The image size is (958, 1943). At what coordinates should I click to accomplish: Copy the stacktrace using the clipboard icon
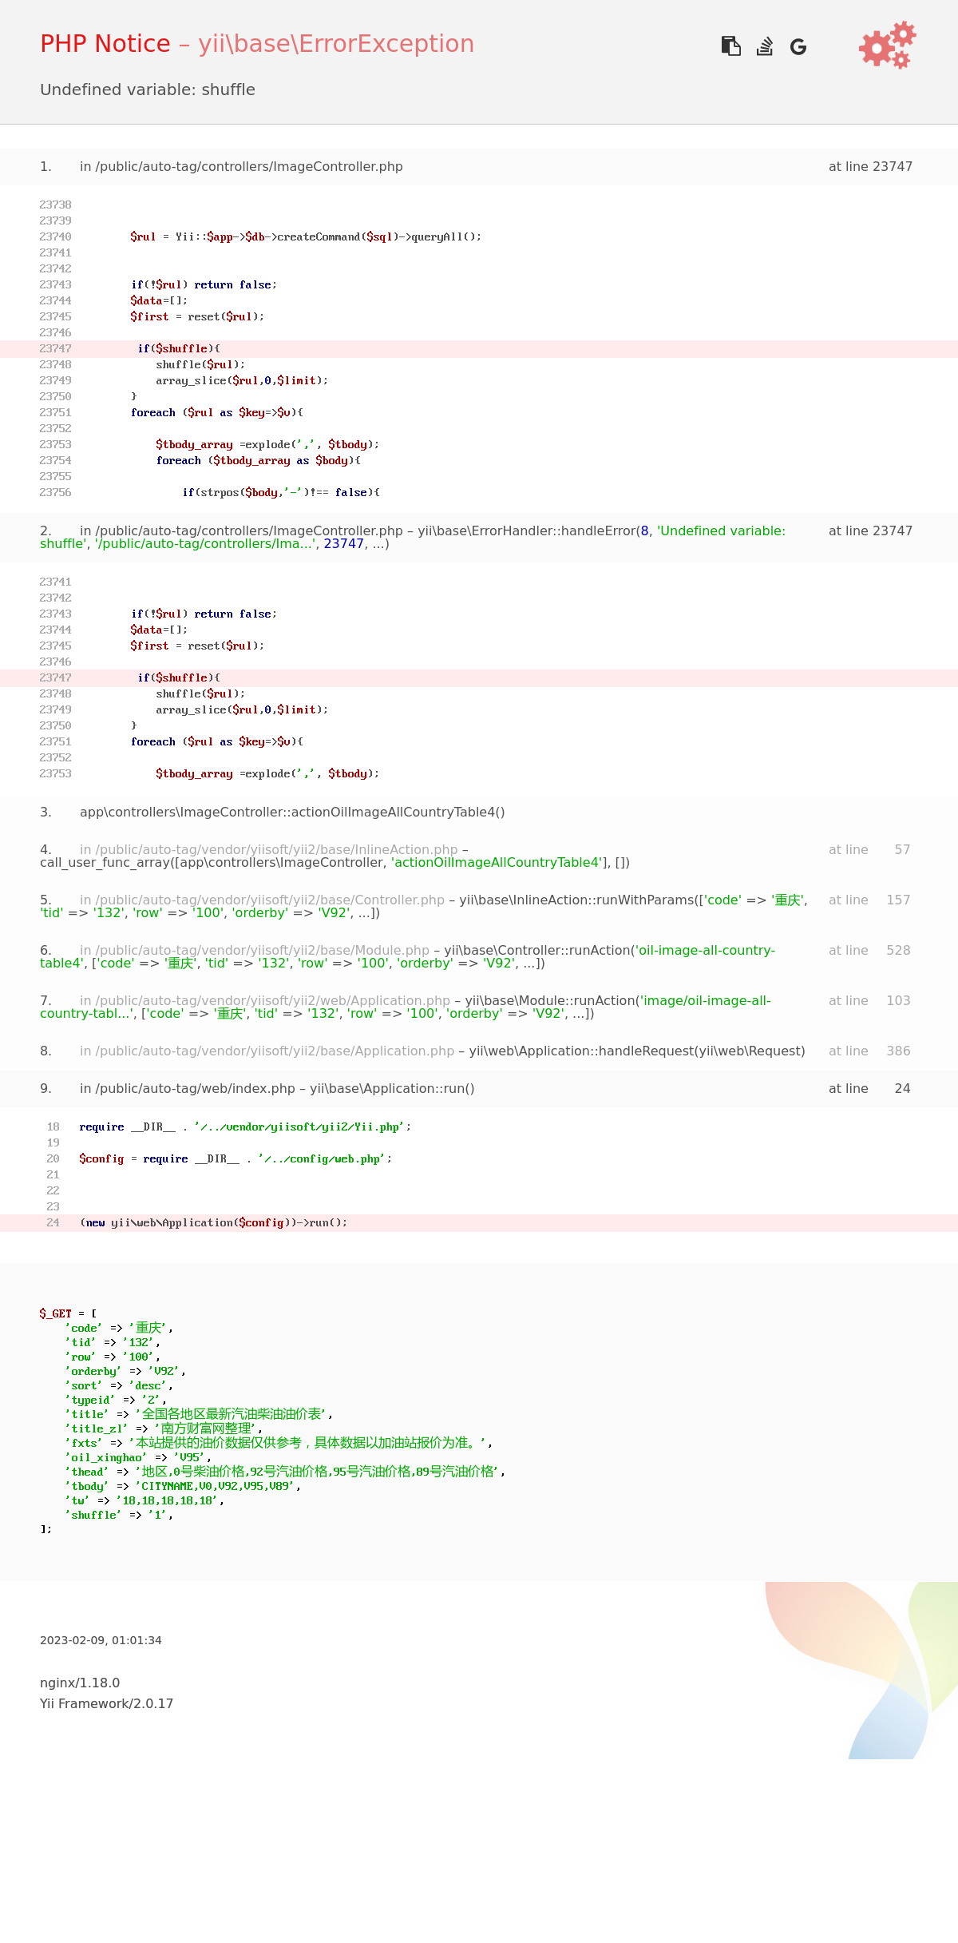(x=730, y=46)
